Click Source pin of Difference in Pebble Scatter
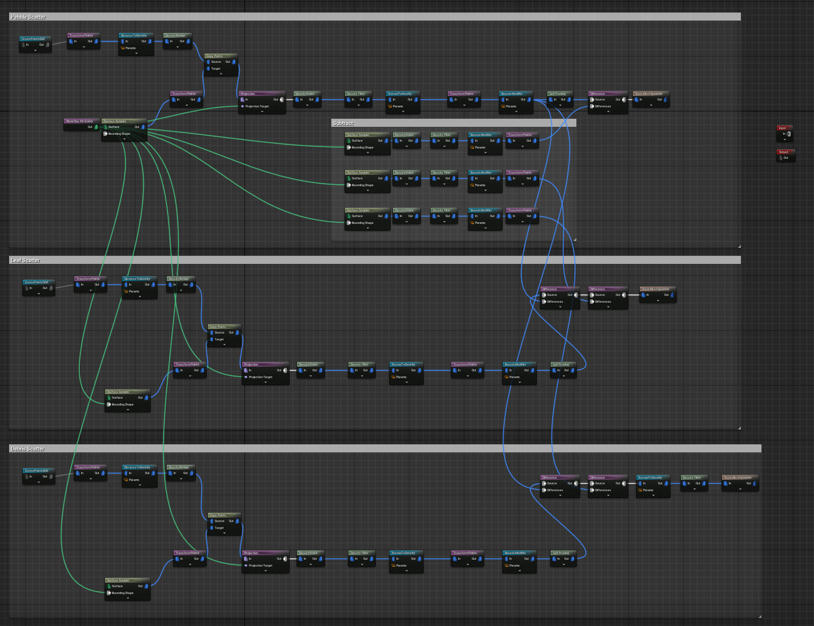 point(592,99)
